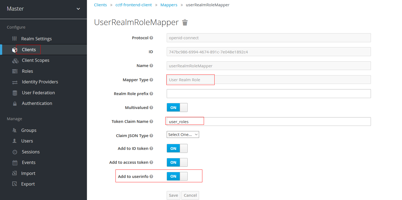Save the mapper configuration
Screen dimensions: 402x200
point(173,195)
